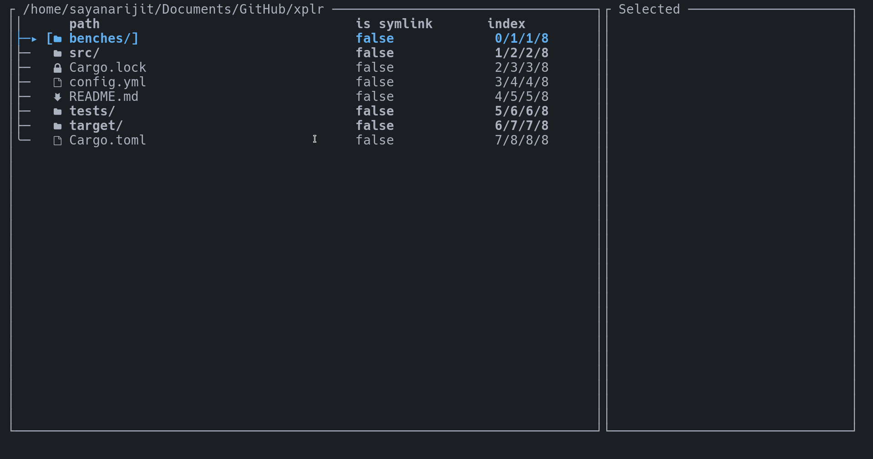
Task: Click the folder icon next to src/
Action: 58,54
